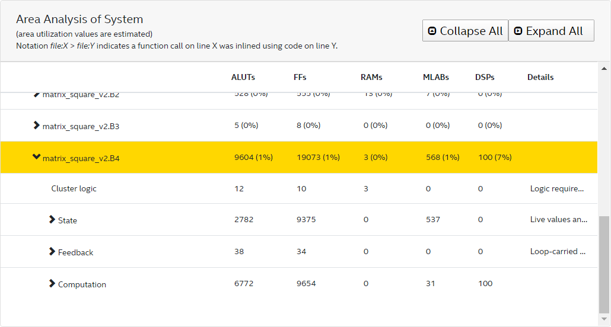Click the Collapse All button
The width and height of the screenshot is (611, 327).
pos(465,31)
